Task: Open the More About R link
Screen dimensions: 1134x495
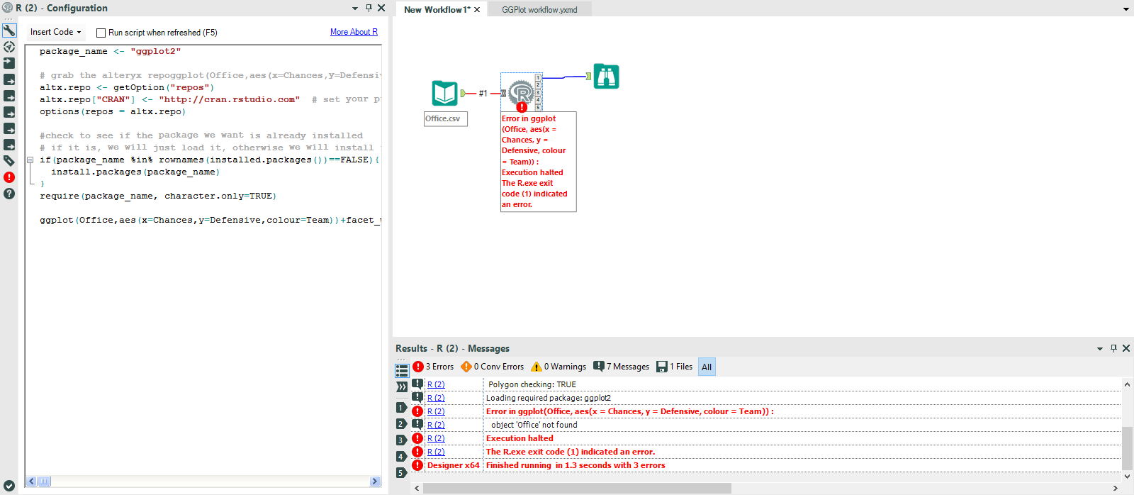Action: [x=354, y=32]
